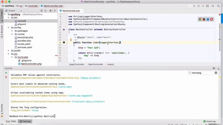Open in Firefox browser icon
The height and width of the screenshot is (125, 223).
[204, 19]
